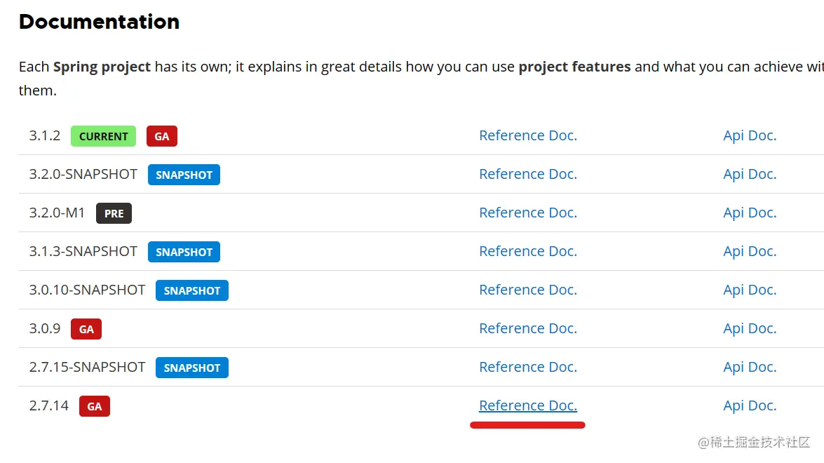The width and height of the screenshot is (824, 463).
Task: Open Api Doc. for 2.7.15-SNAPSHOT
Action: point(750,367)
